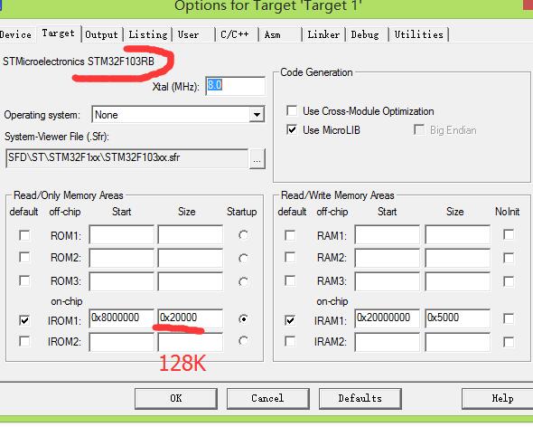Tick the RAM2 default checkbox
Viewport: 533px width, 427px height.
(x=290, y=257)
